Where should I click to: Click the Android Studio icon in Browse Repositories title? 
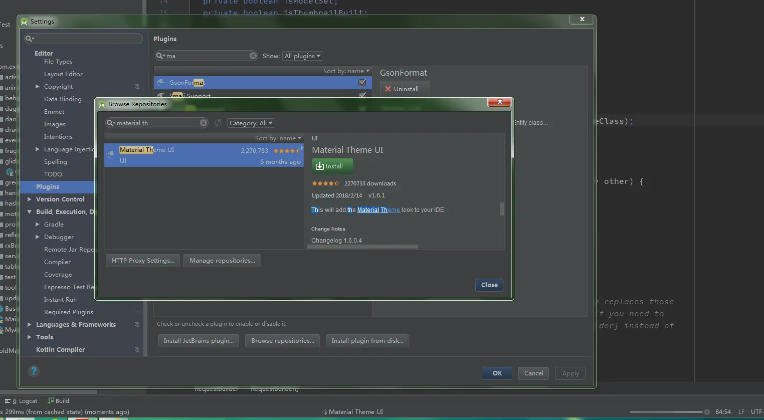coord(102,104)
